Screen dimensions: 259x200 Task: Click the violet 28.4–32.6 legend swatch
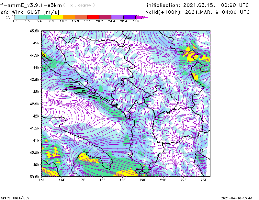(x=129, y=17)
